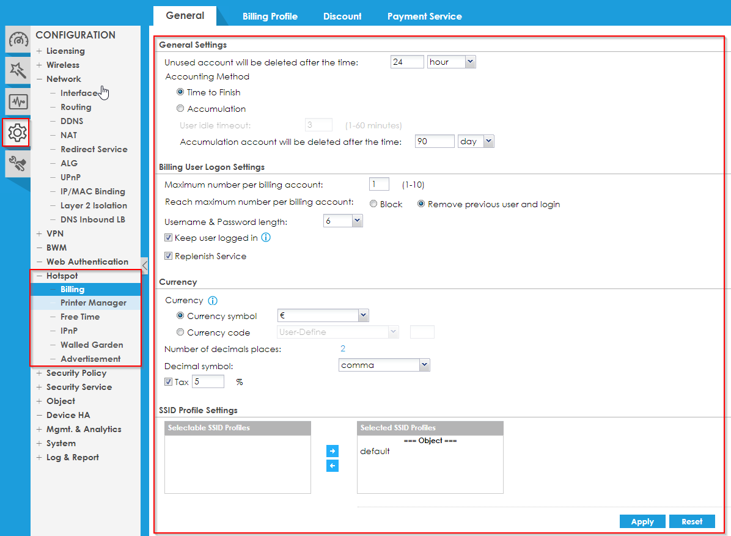Click left arrow to remove SSID profile

coord(332,466)
